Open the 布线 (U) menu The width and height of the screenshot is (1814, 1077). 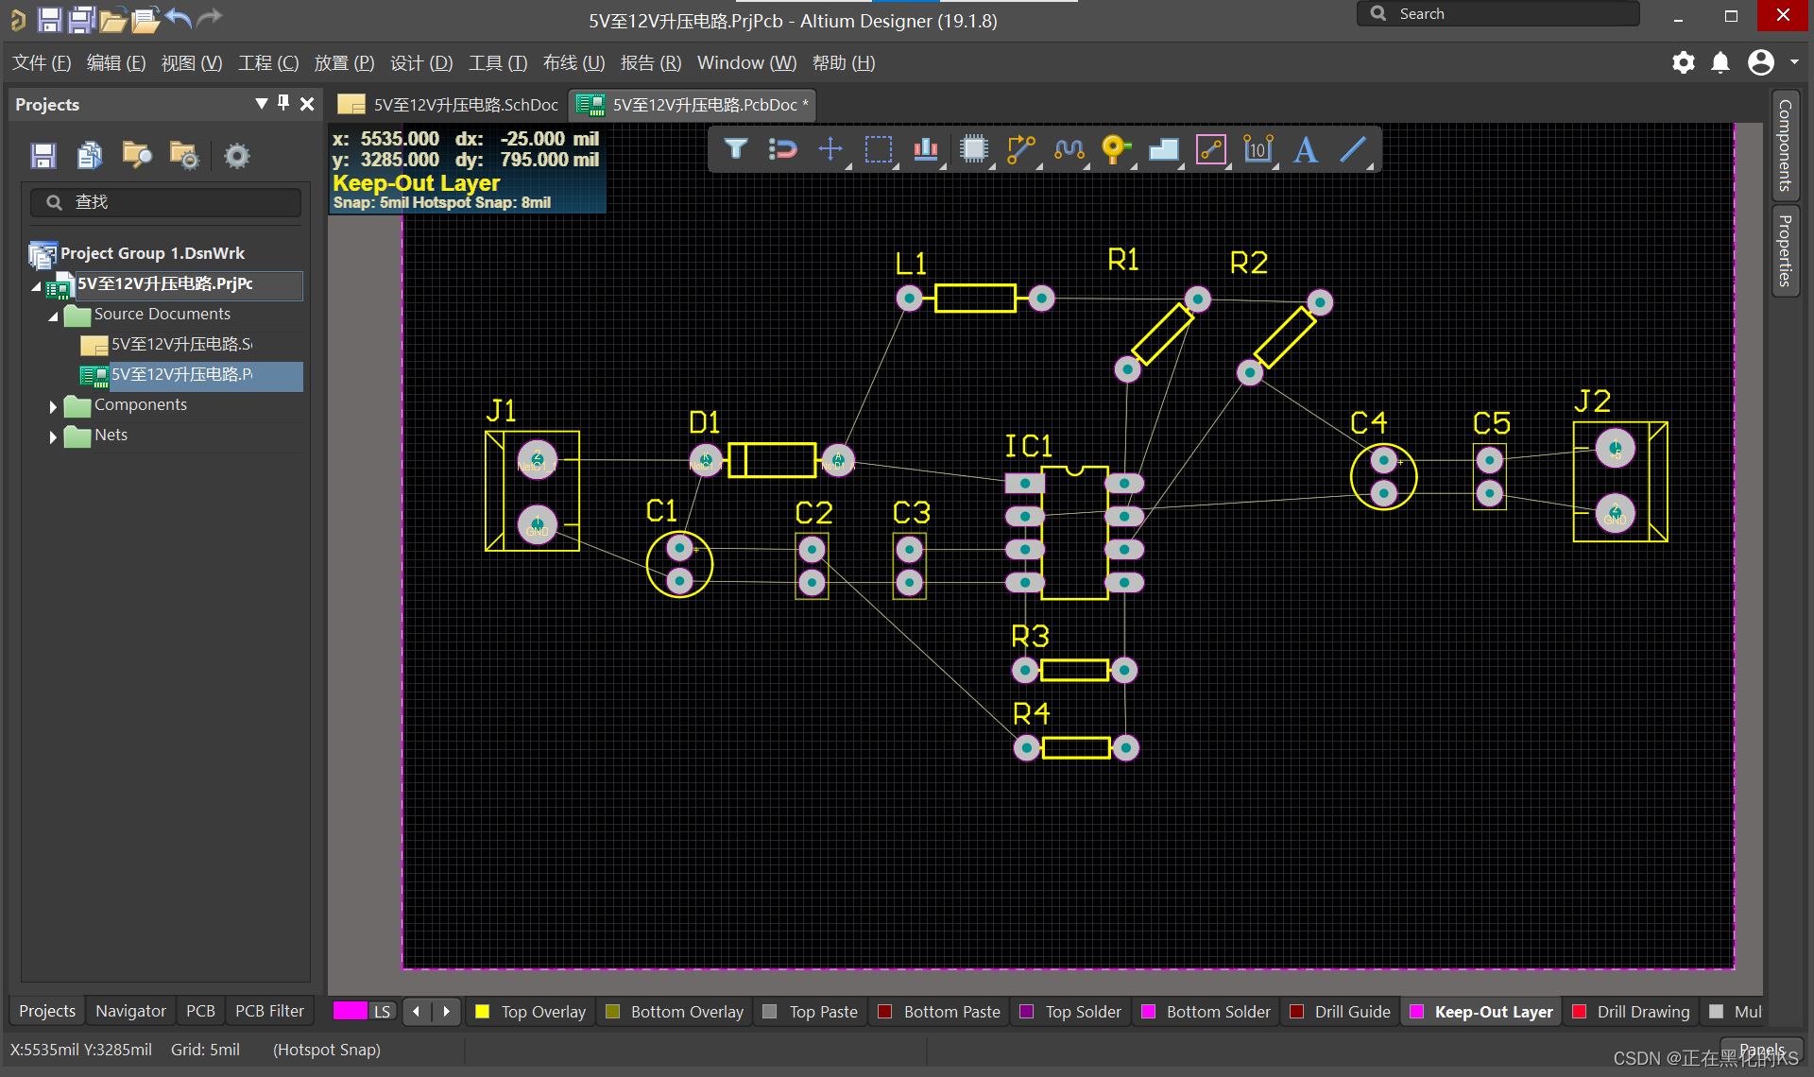(573, 63)
